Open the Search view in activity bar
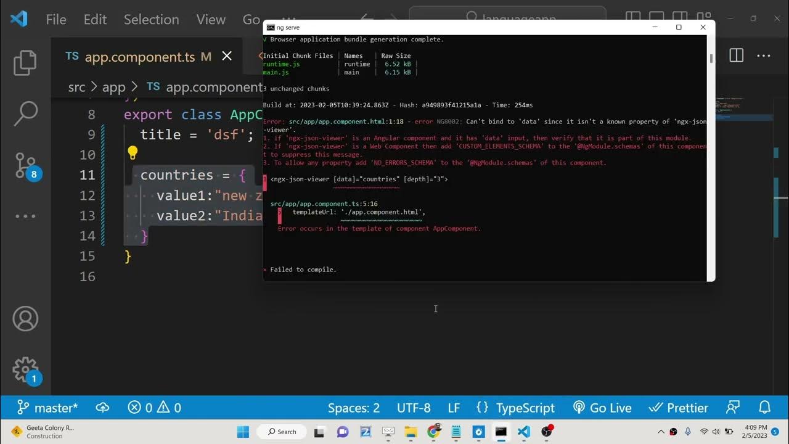Image resolution: width=789 pixels, height=444 pixels. (25, 114)
